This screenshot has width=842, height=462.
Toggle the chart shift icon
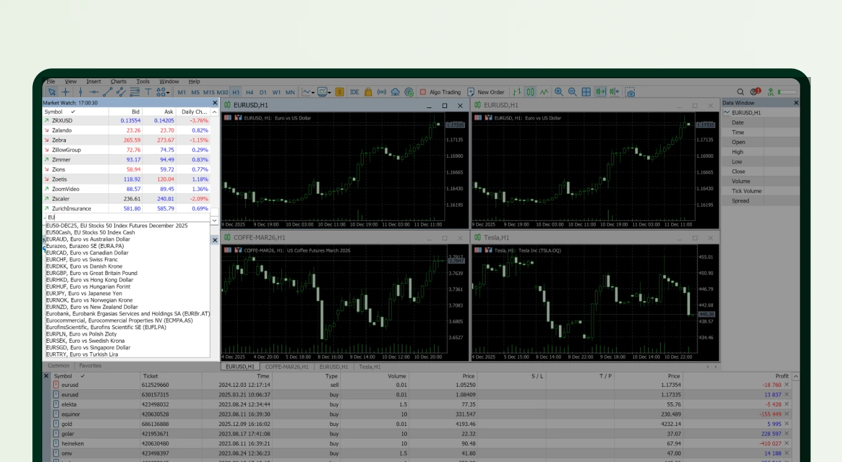click(615, 91)
